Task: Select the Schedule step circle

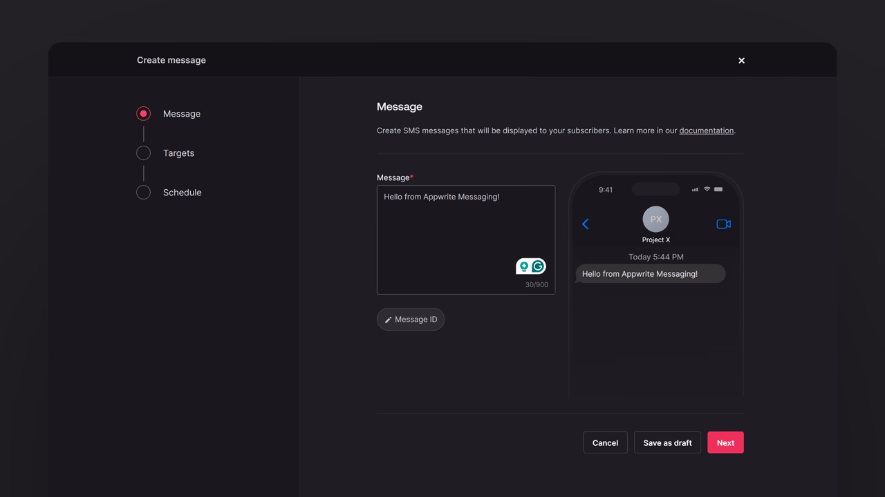Action: (x=143, y=193)
